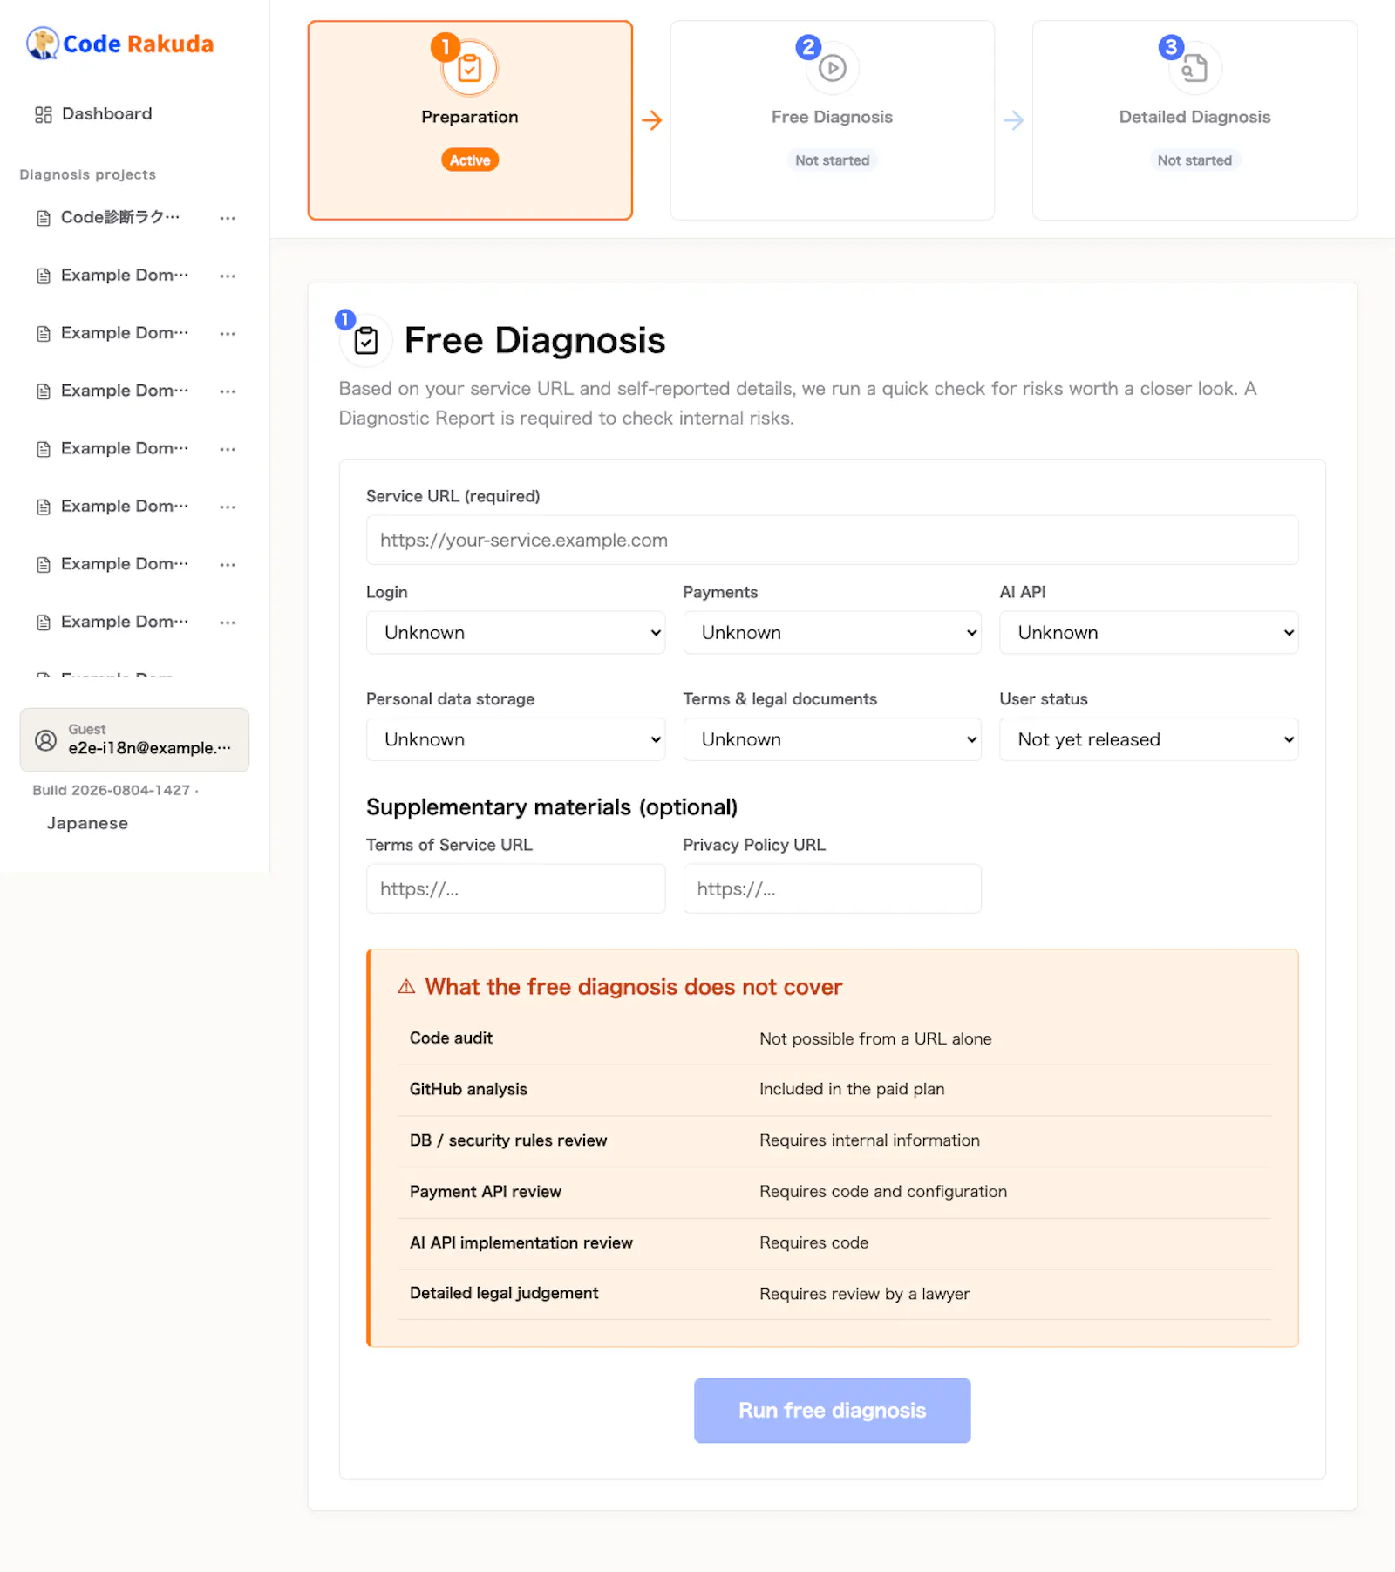Click the Detailed Diagnosis document search icon
Viewport: 1395px width, 1572px height.
click(x=1194, y=68)
